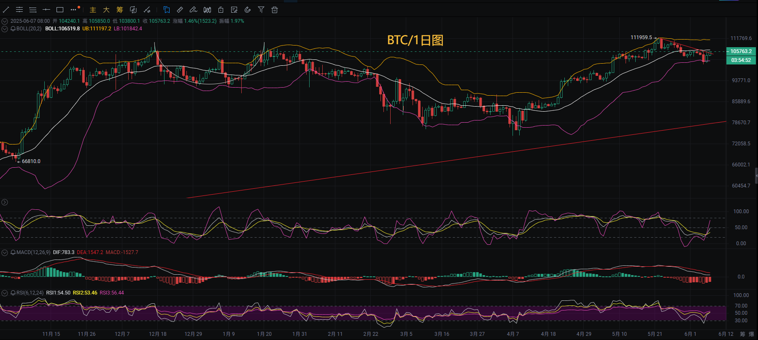Collapse the OHLC info row chevron
The width and height of the screenshot is (758, 340).
point(5,21)
